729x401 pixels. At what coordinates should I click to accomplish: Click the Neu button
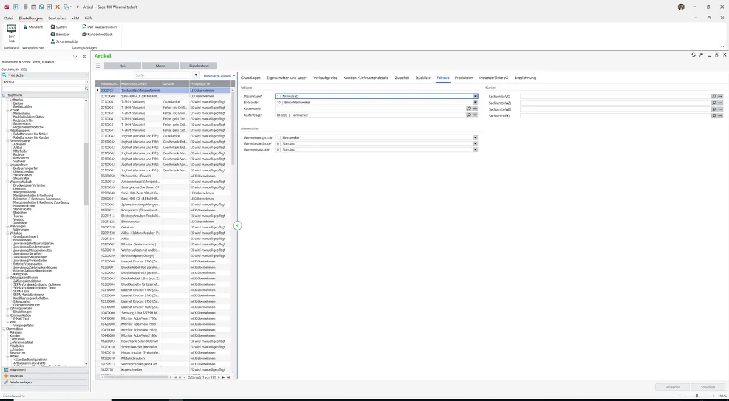point(122,66)
